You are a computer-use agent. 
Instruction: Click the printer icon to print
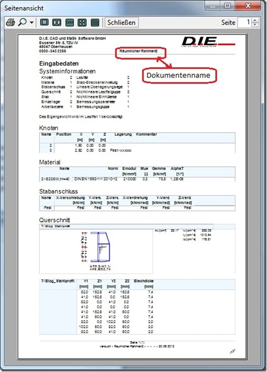coord(11,22)
